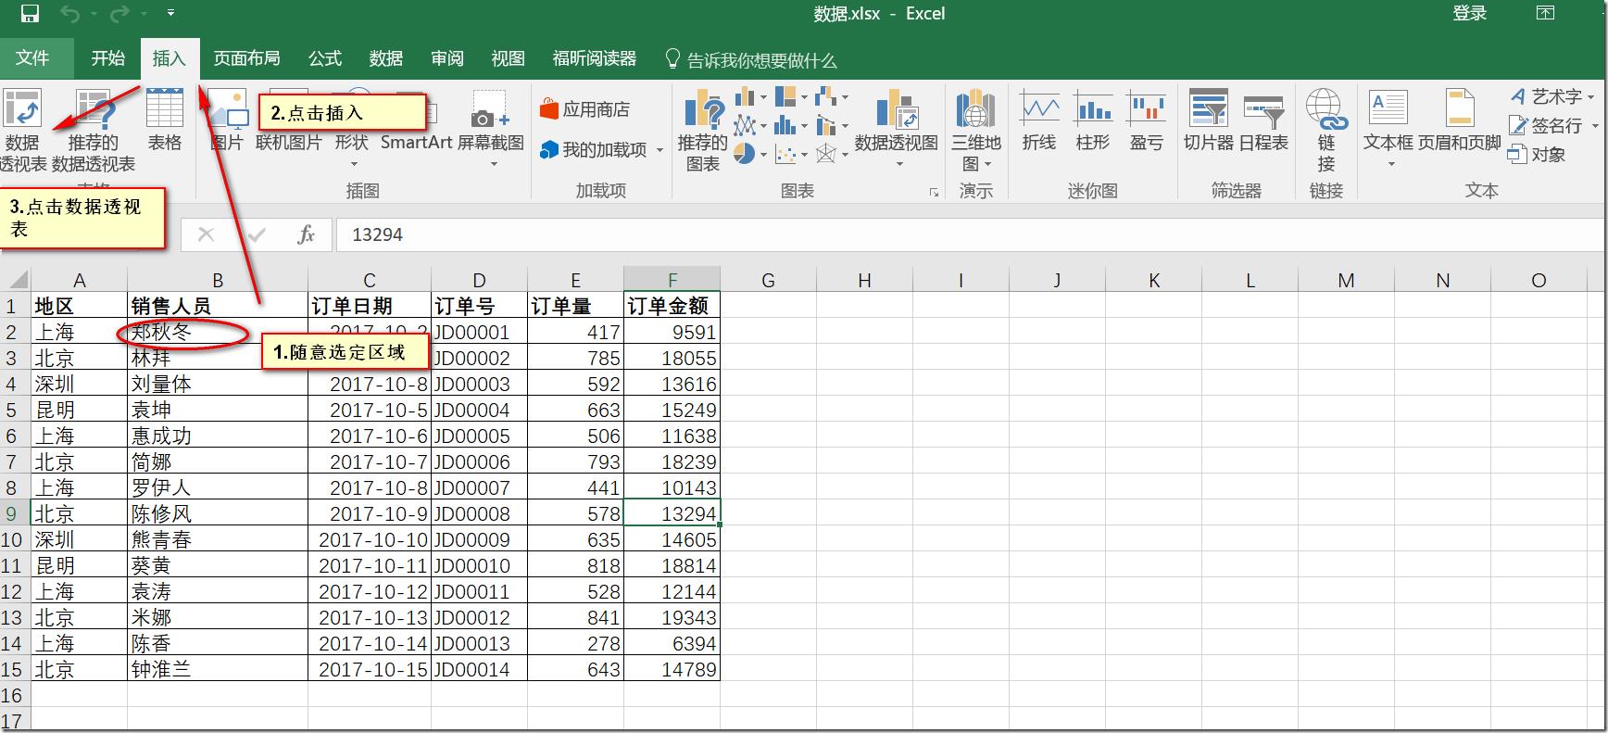Click cell containing JD00009
Image resolution: width=1608 pixels, height=733 pixels.
(479, 539)
